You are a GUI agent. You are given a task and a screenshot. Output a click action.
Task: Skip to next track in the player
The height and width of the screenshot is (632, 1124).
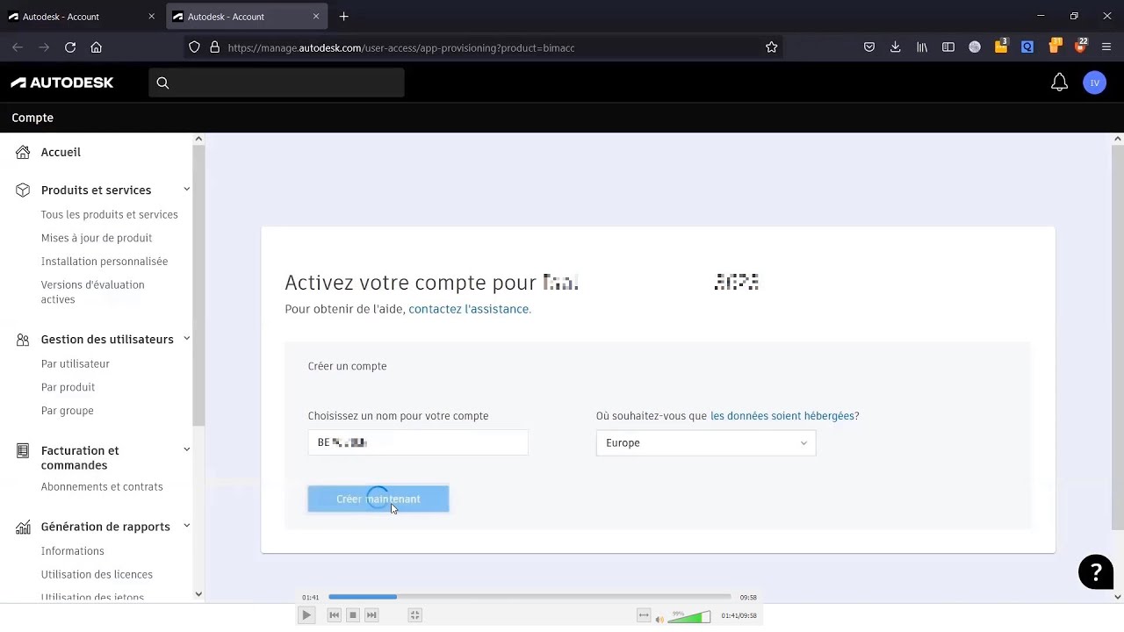(371, 615)
